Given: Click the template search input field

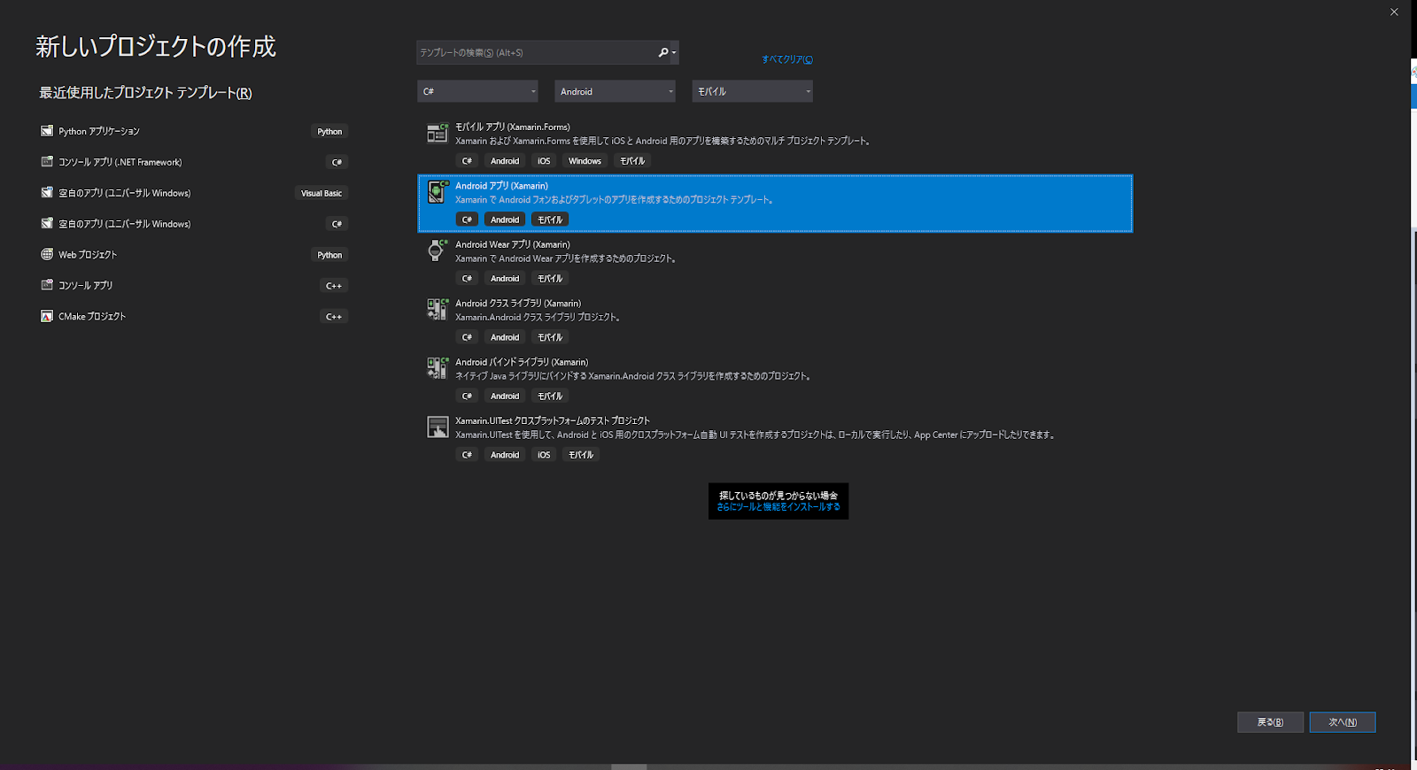Looking at the screenshot, I should tap(537, 52).
